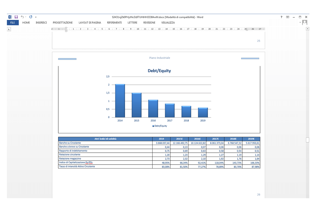Open the LETTERE tab

pyautogui.click(x=132, y=23)
